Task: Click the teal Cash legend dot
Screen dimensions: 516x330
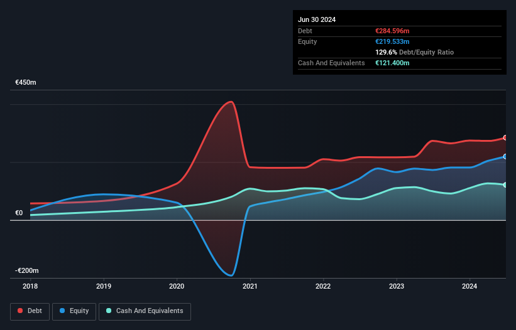Action: point(109,311)
